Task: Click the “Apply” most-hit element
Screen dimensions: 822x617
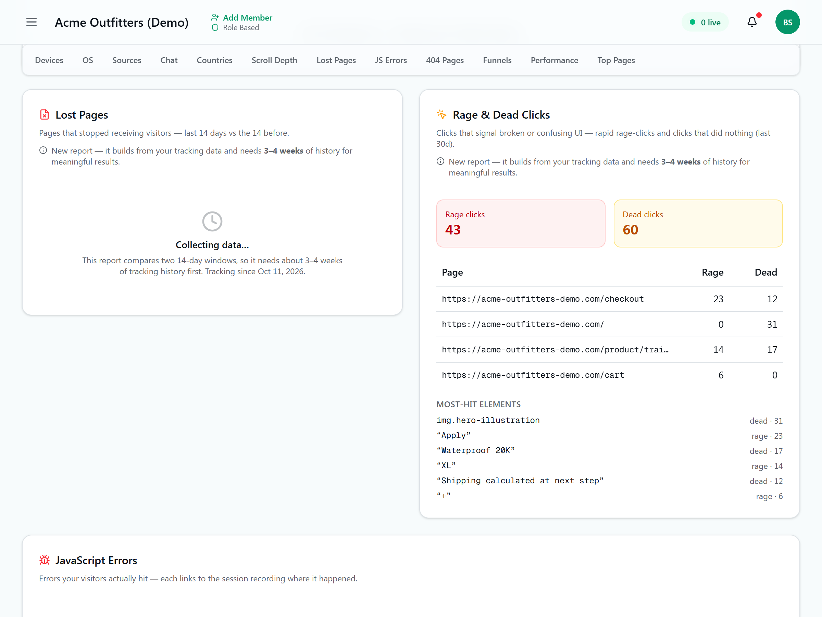Action: click(609, 436)
